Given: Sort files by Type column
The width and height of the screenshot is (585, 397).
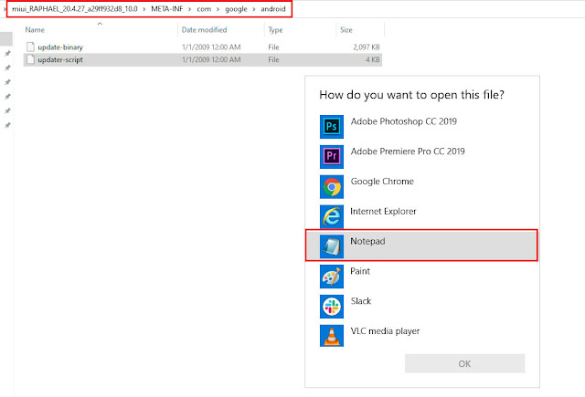Looking at the screenshot, I should click(x=275, y=30).
